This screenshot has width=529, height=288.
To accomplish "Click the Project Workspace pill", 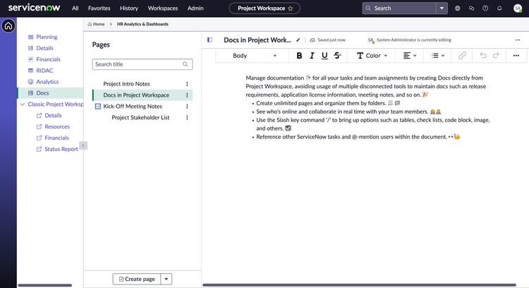I will (264, 8).
